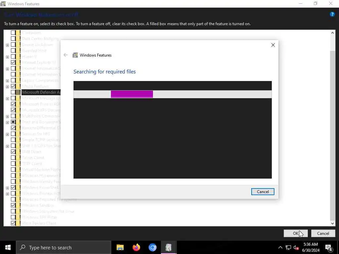The height and width of the screenshot is (254, 339).
Task: Expand the Device Lockdown node
Action: pyautogui.click(x=7, y=45)
